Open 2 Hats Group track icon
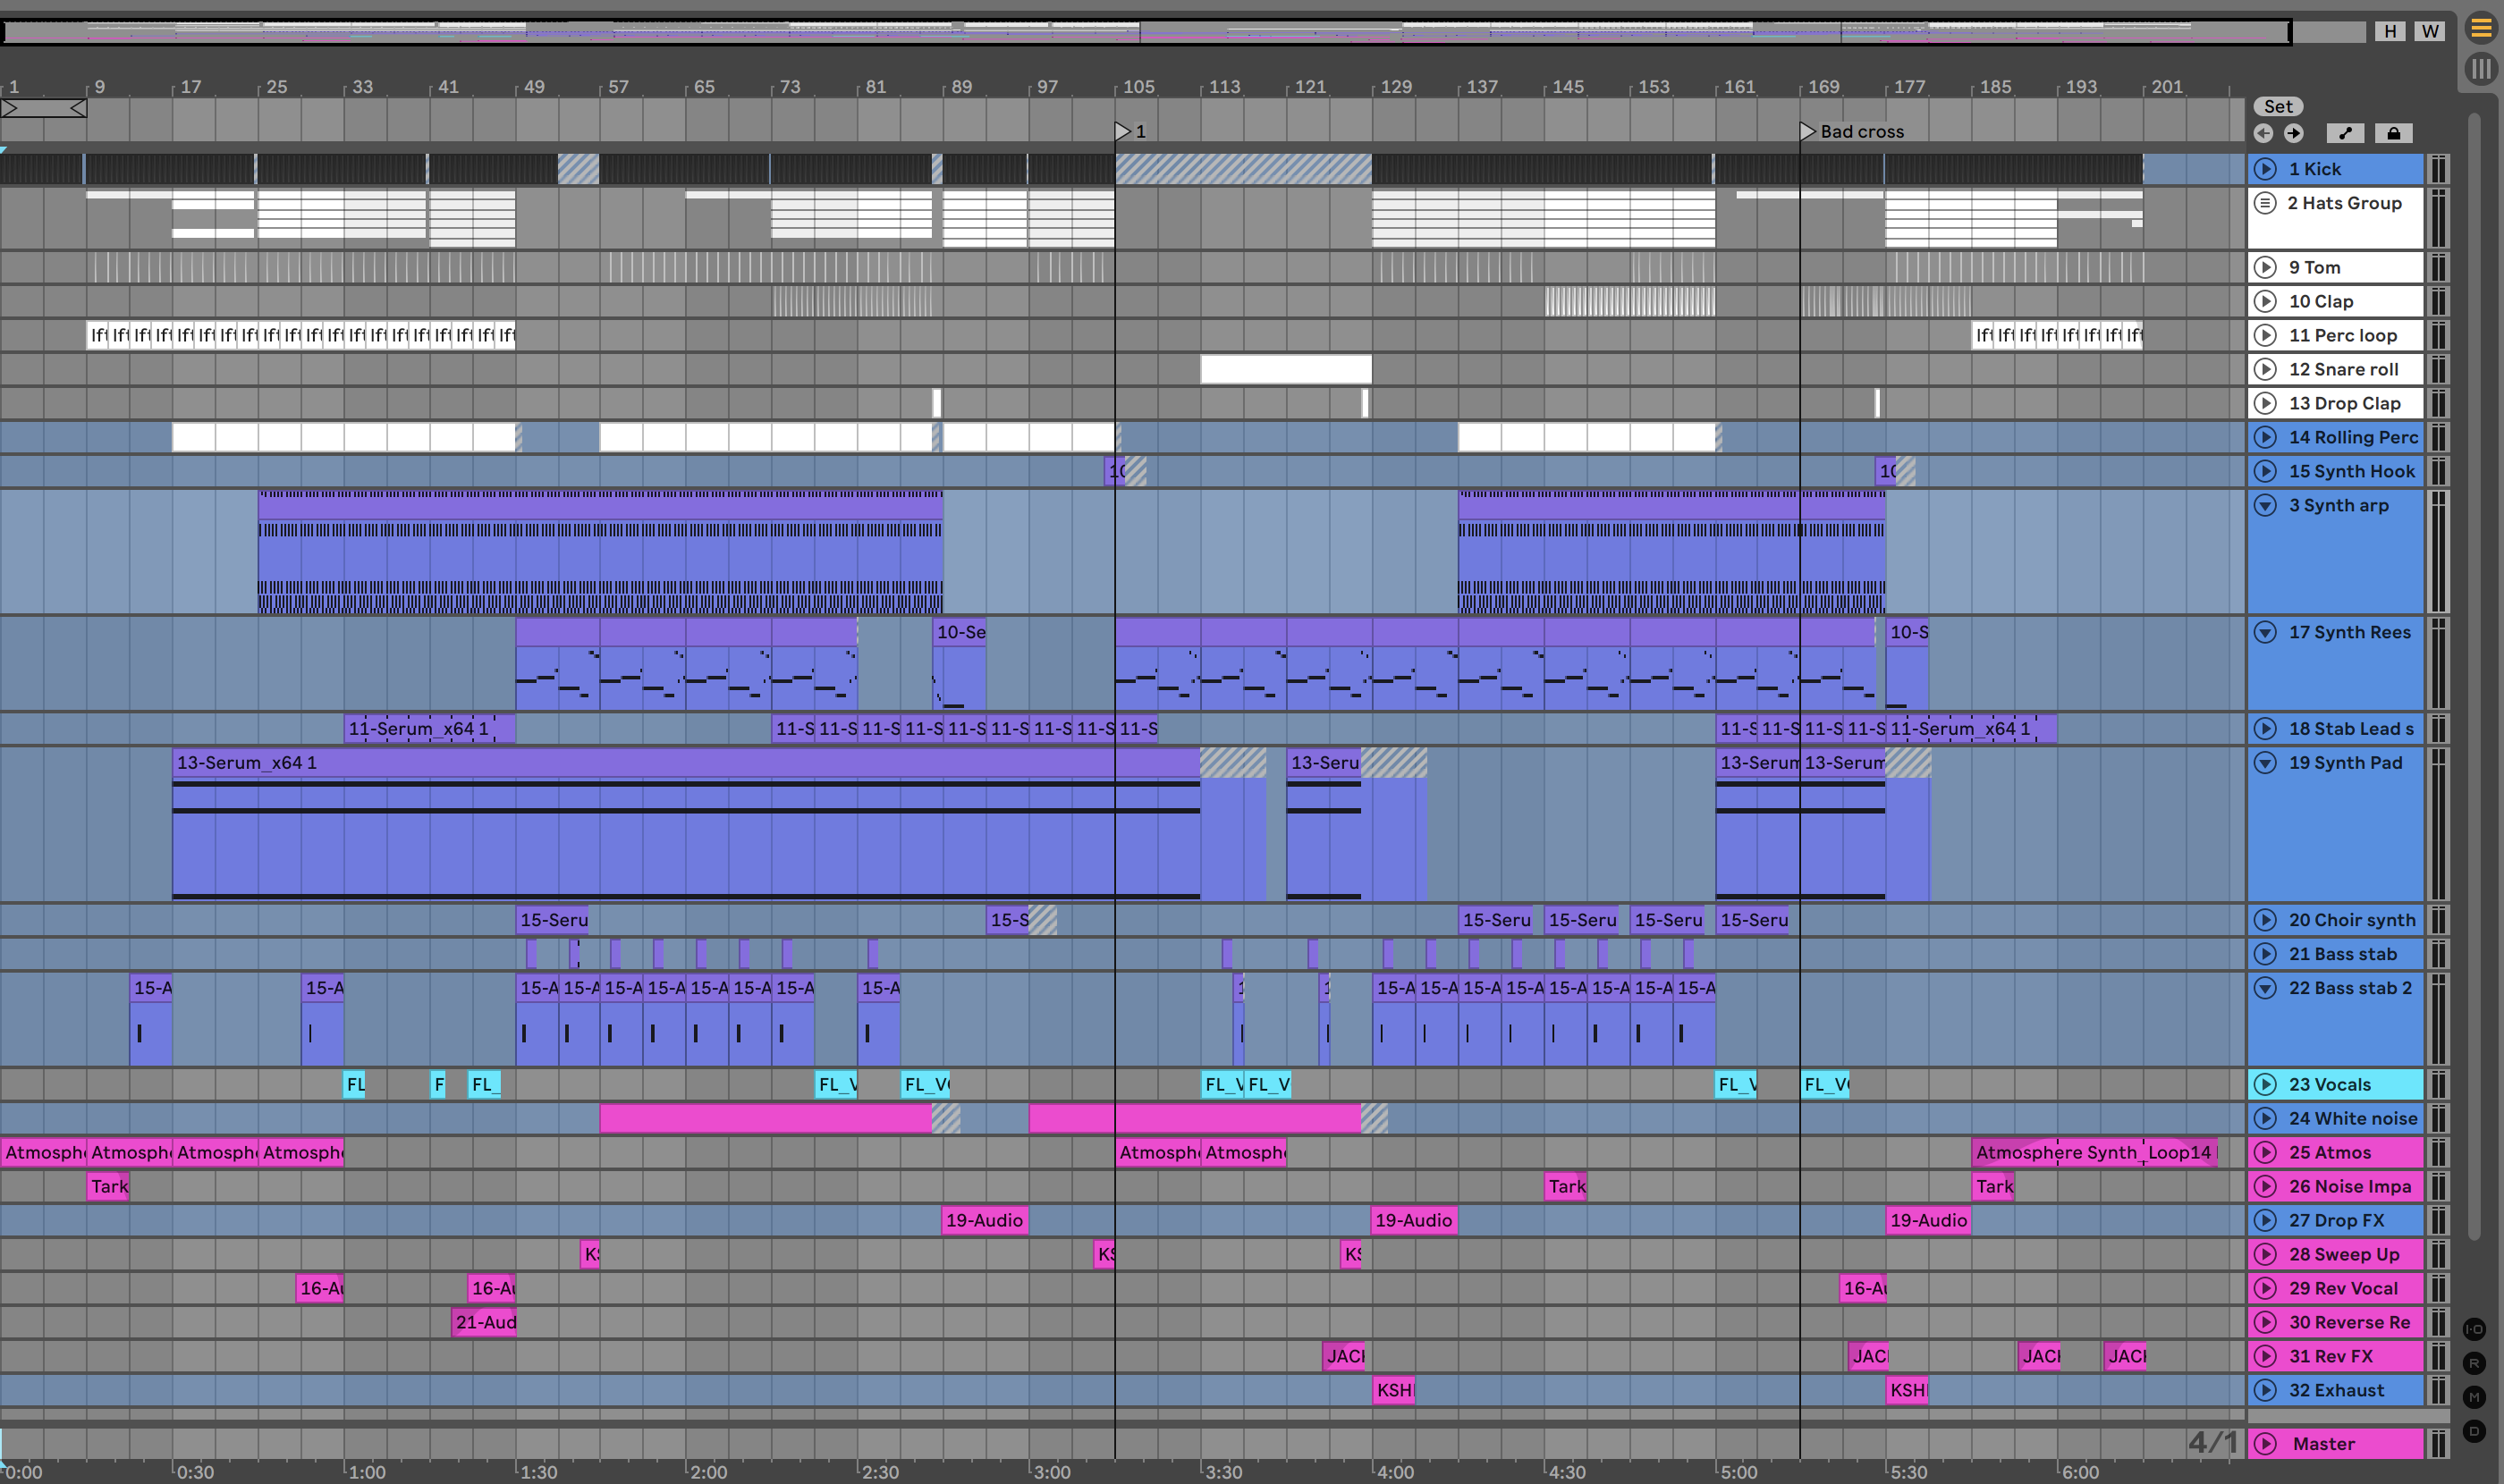This screenshot has height=1484, width=2504. click(x=2266, y=203)
